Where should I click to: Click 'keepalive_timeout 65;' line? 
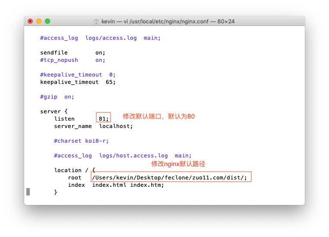(78, 82)
